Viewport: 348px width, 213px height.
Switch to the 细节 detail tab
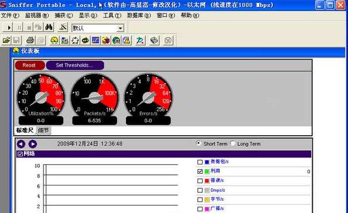tap(43, 130)
